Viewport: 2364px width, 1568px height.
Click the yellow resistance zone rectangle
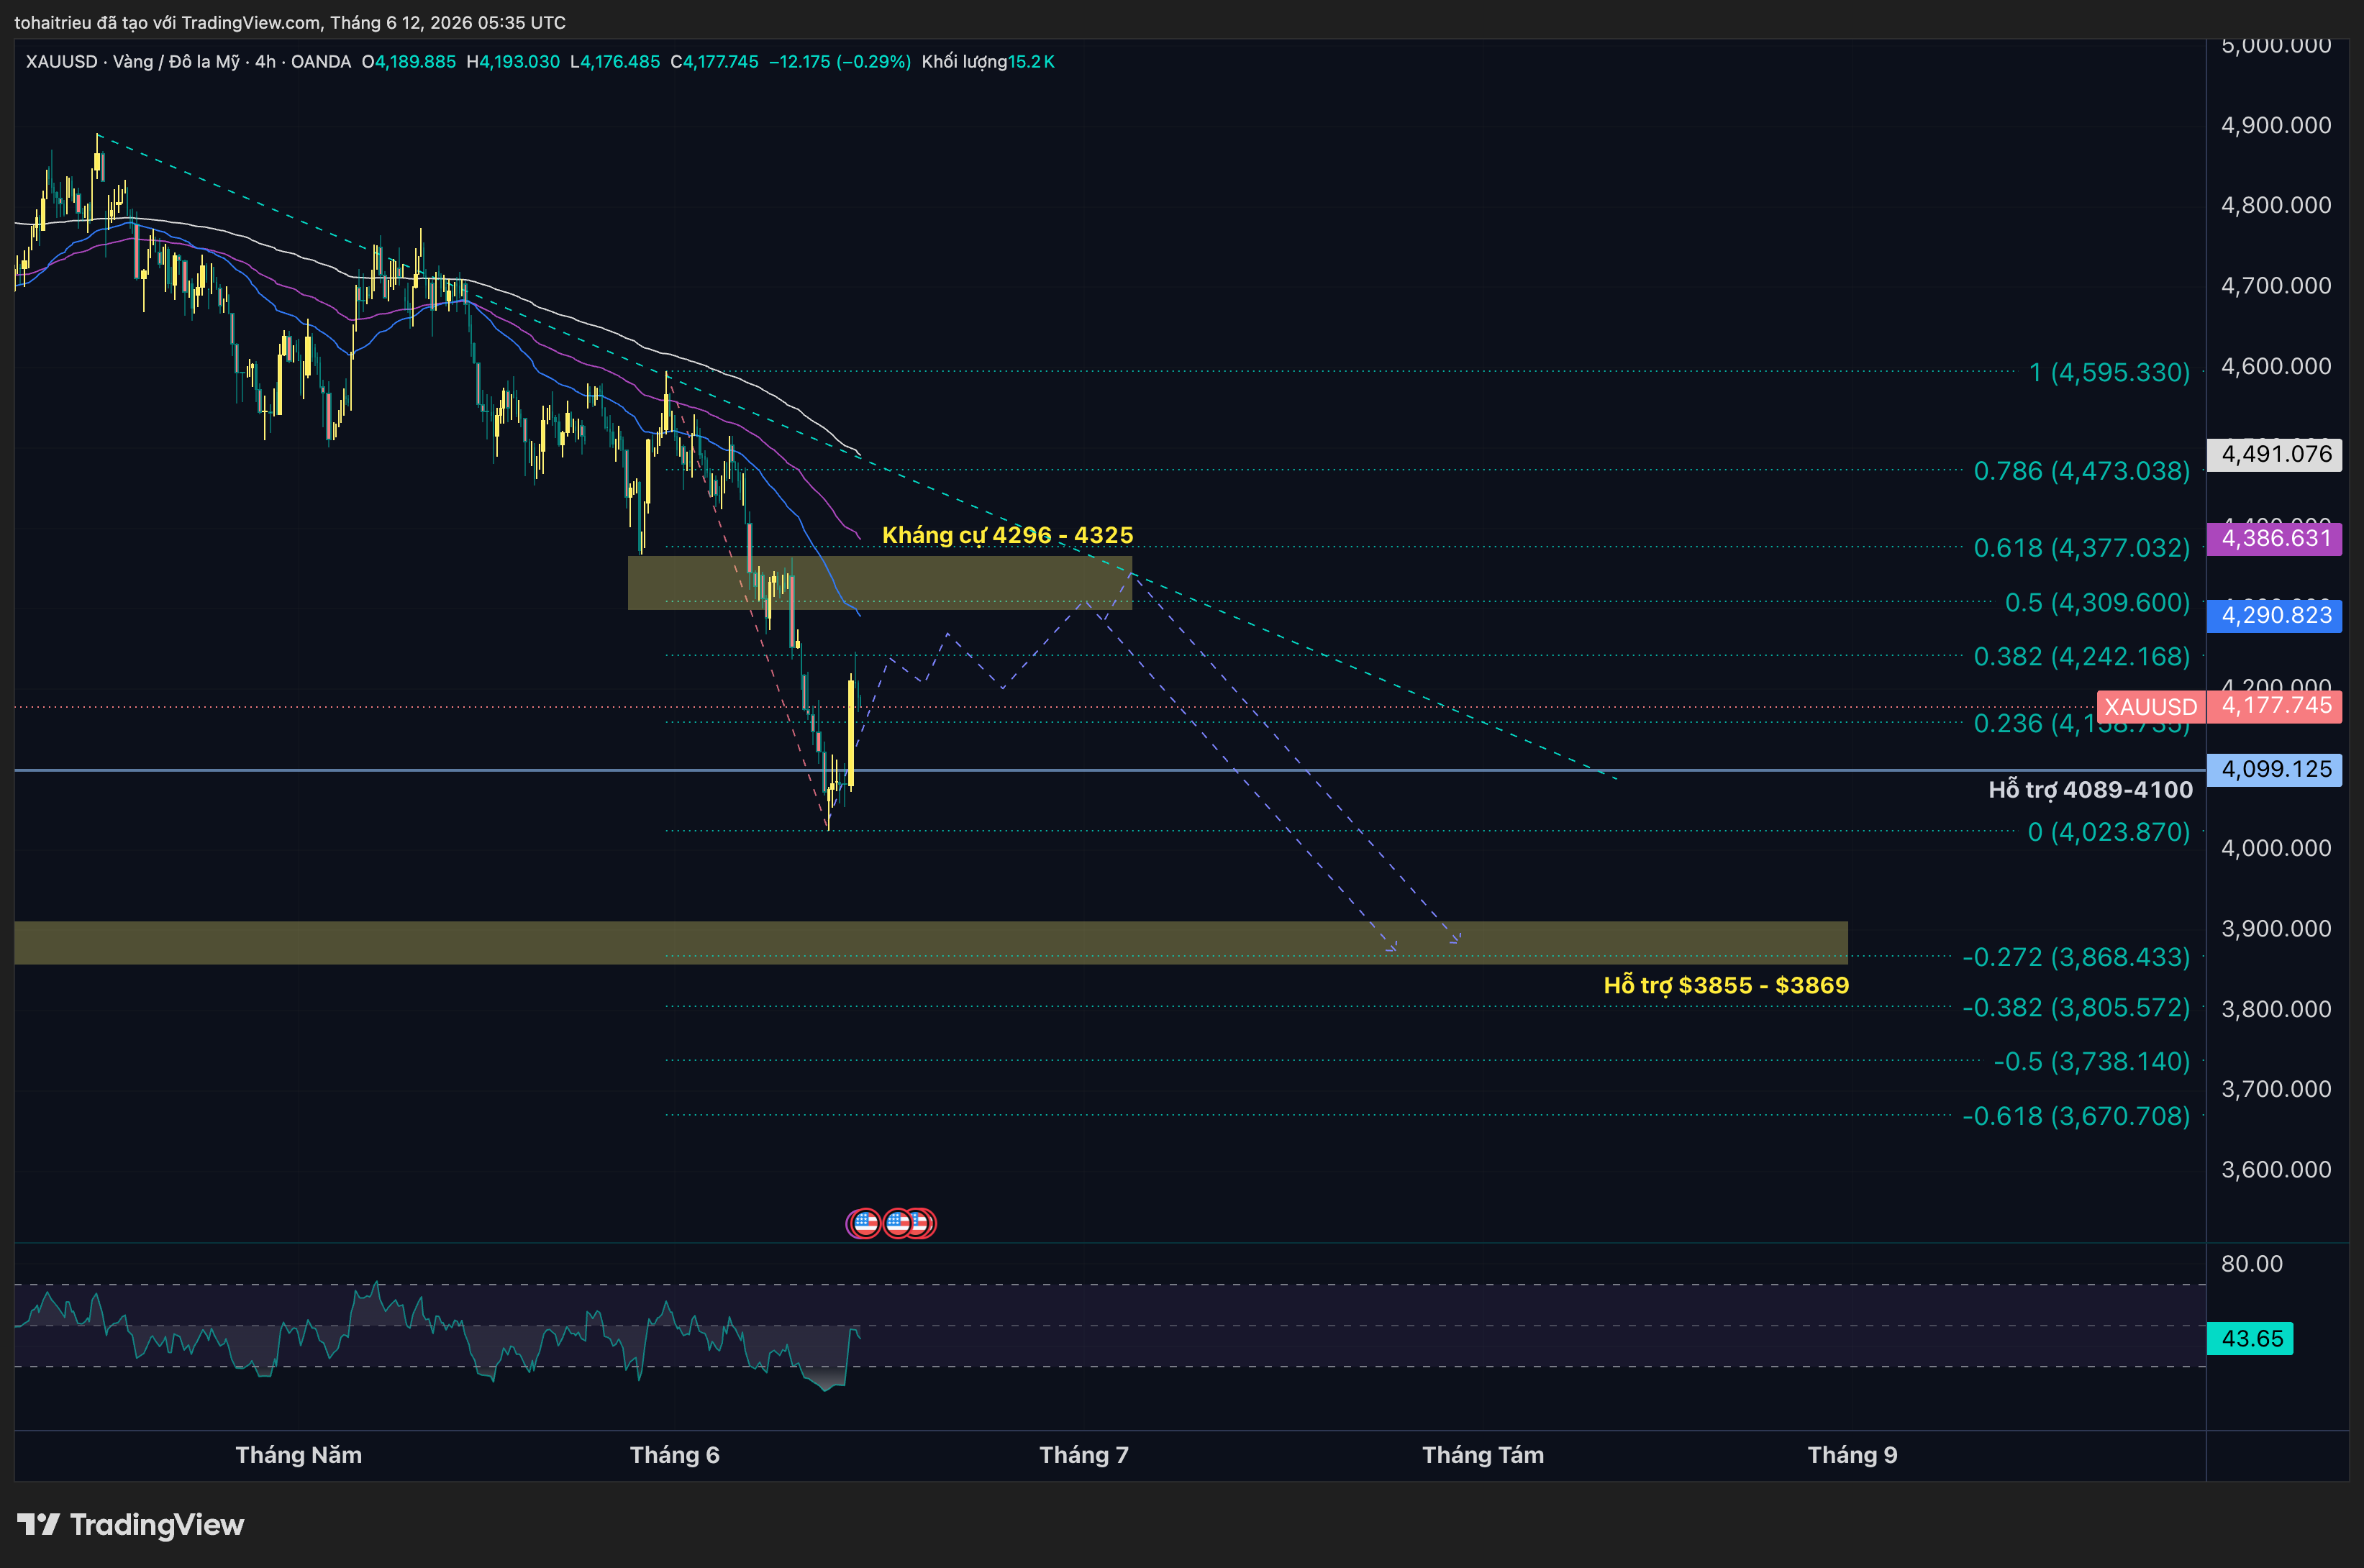point(880,583)
